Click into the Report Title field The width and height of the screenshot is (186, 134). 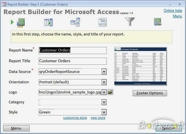[x=73, y=61]
